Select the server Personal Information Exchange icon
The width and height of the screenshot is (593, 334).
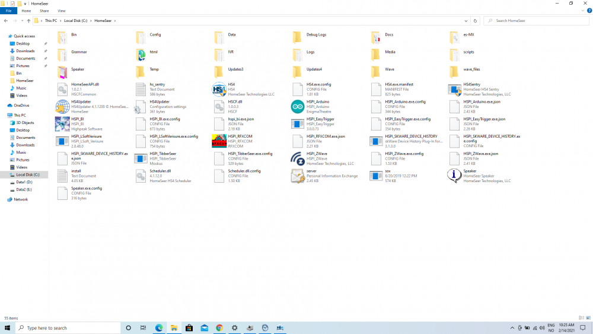click(x=298, y=176)
